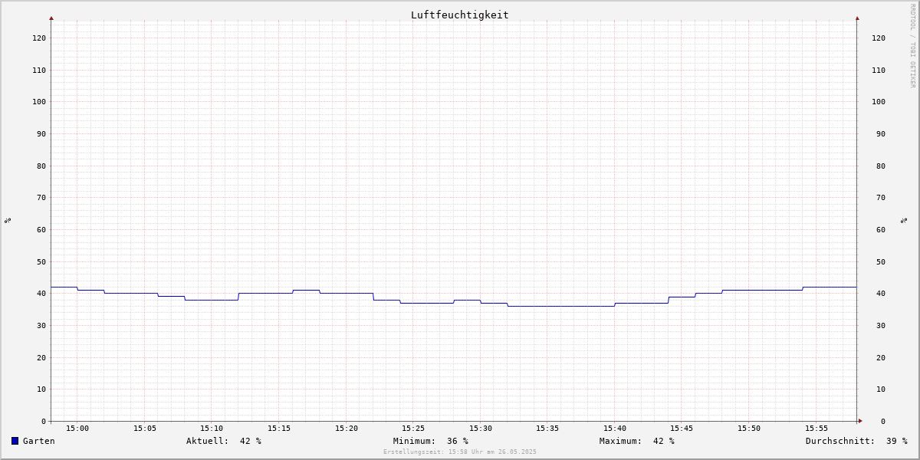Click the Erstellungszeit 15:58 Uhr timestamp footer

[460, 452]
